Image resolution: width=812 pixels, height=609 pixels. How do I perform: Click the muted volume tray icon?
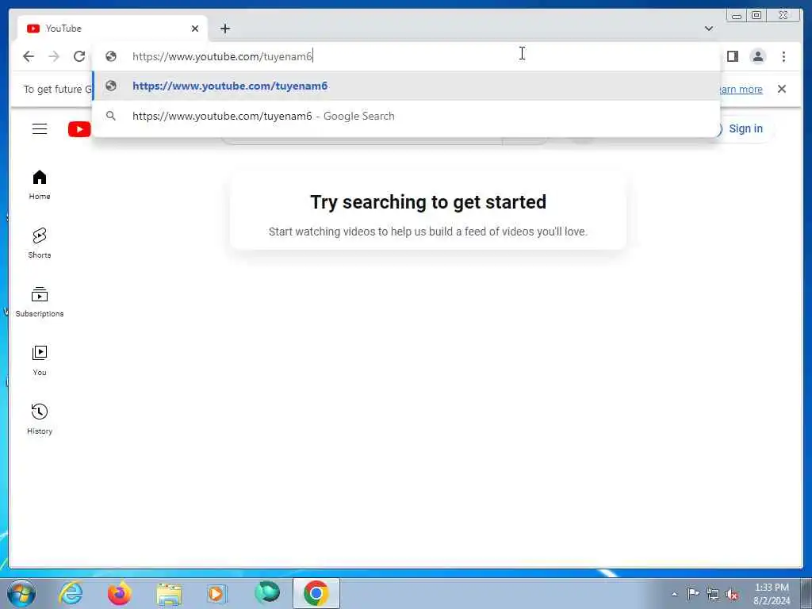(x=732, y=594)
